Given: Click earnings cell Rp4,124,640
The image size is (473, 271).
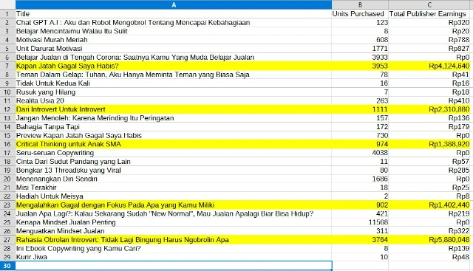Looking at the screenshot, I should point(430,66).
